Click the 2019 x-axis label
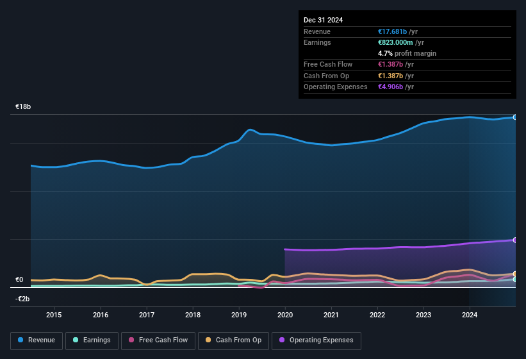This screenshot has height=359, width=526. click(x=239, y=315)
